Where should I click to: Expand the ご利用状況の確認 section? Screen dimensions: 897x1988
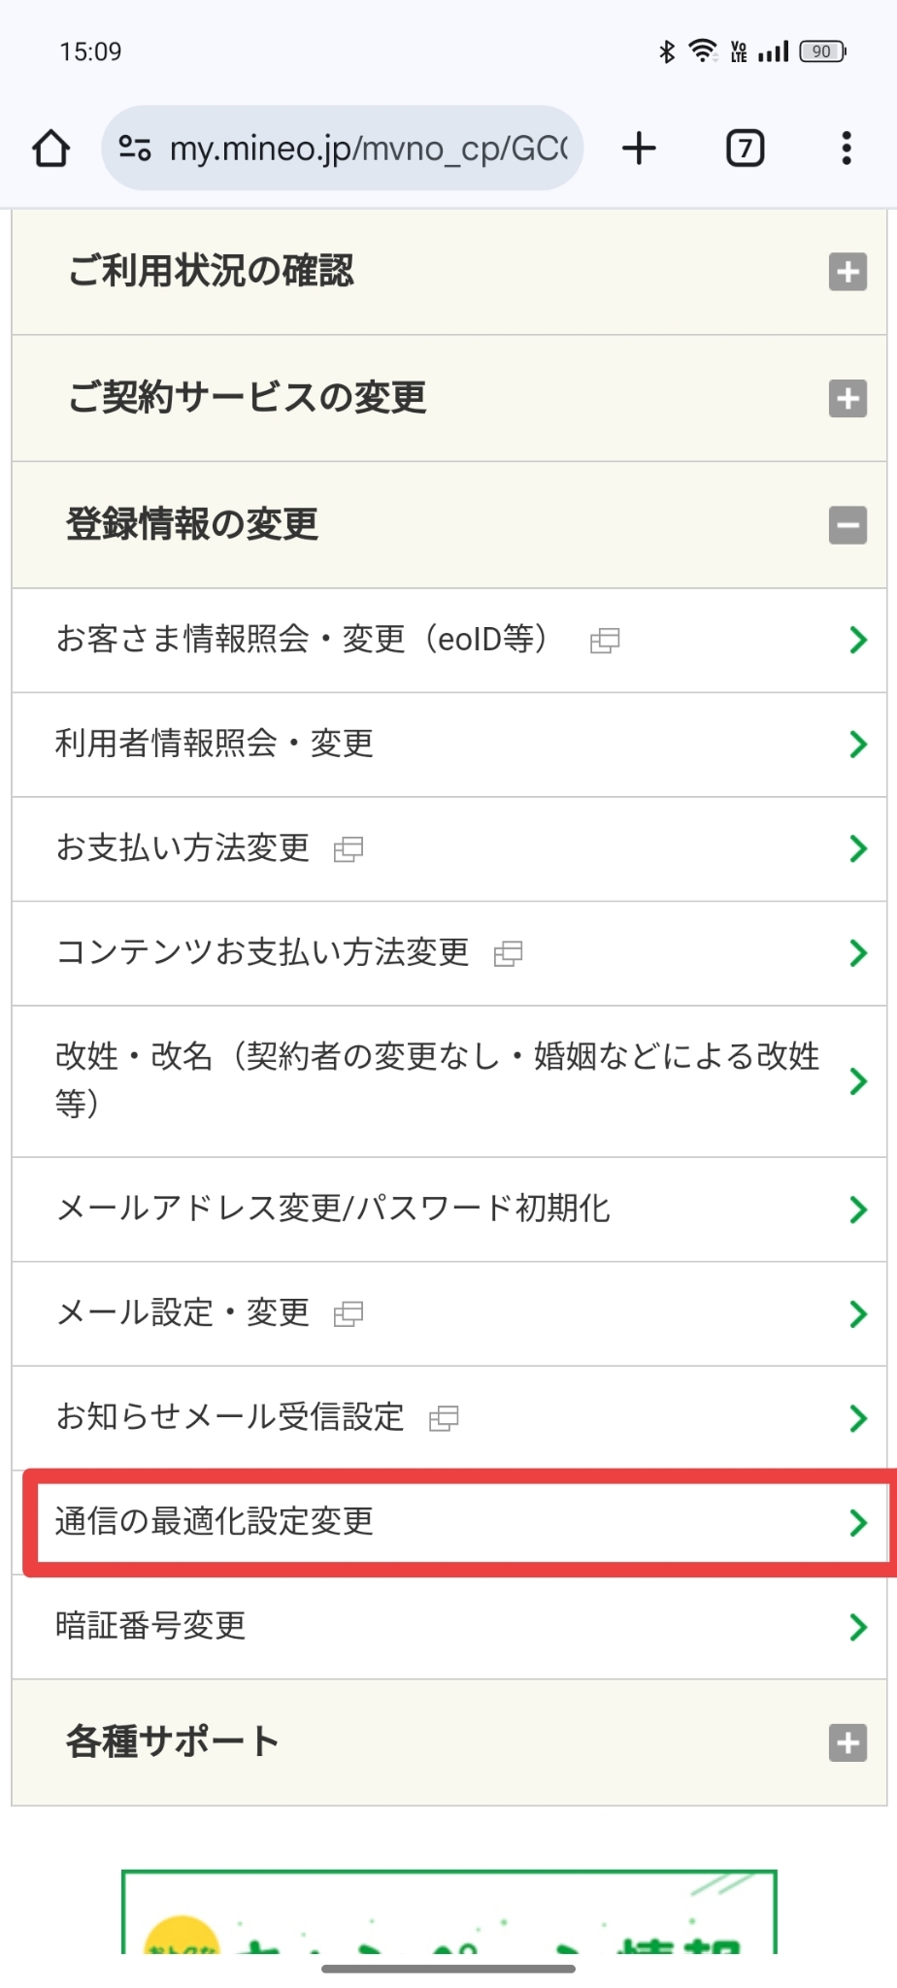[x=847, y=272]
